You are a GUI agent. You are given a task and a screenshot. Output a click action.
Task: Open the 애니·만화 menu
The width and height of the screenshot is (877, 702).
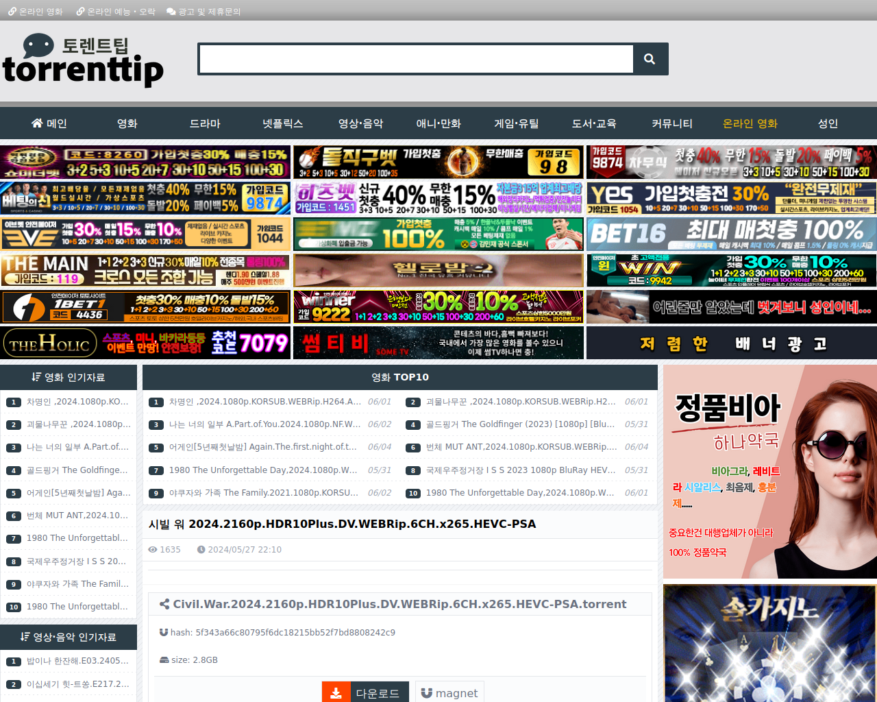click(x=438, y=123)
